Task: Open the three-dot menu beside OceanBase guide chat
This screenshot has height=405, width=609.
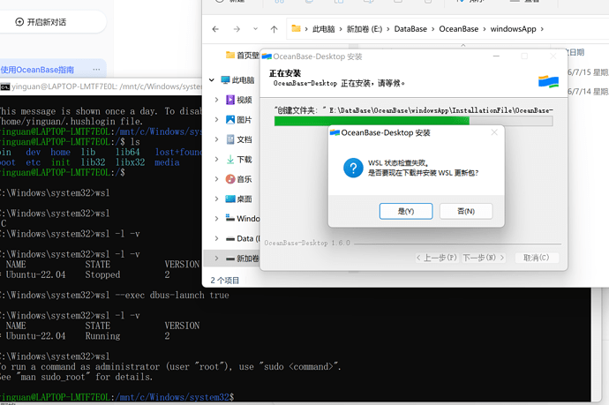Action: tap(96, 70)
